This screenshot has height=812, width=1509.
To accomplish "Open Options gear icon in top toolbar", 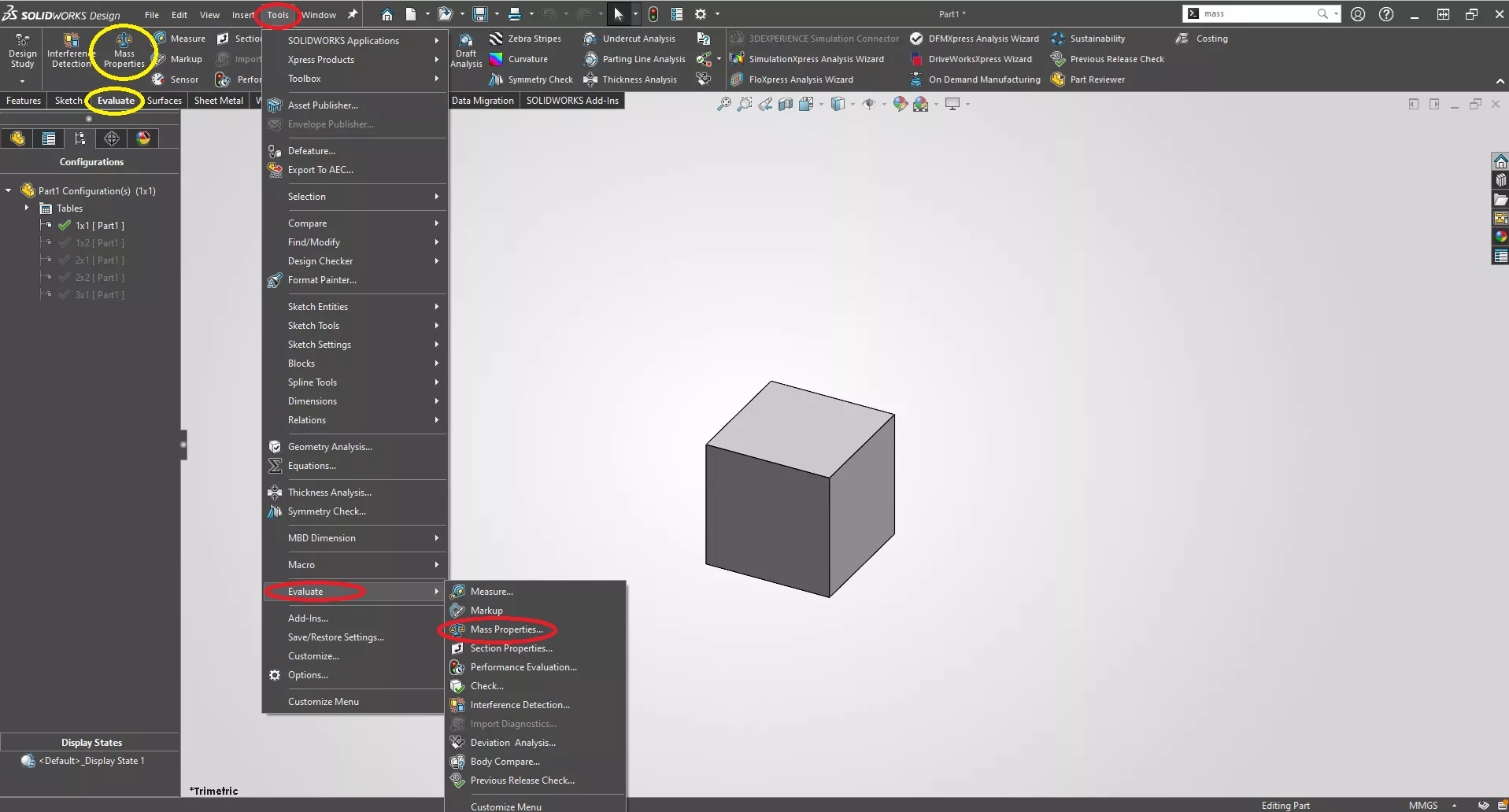I will (x=701, y=14).
